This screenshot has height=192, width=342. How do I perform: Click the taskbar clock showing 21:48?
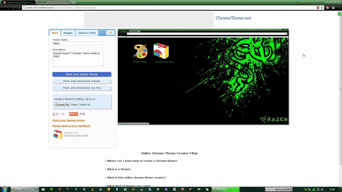click(332, 189)
